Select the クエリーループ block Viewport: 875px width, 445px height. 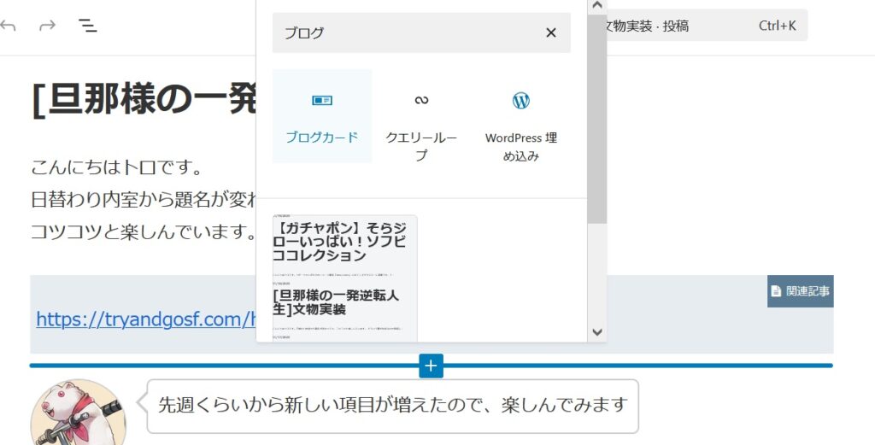coord(421,116)
